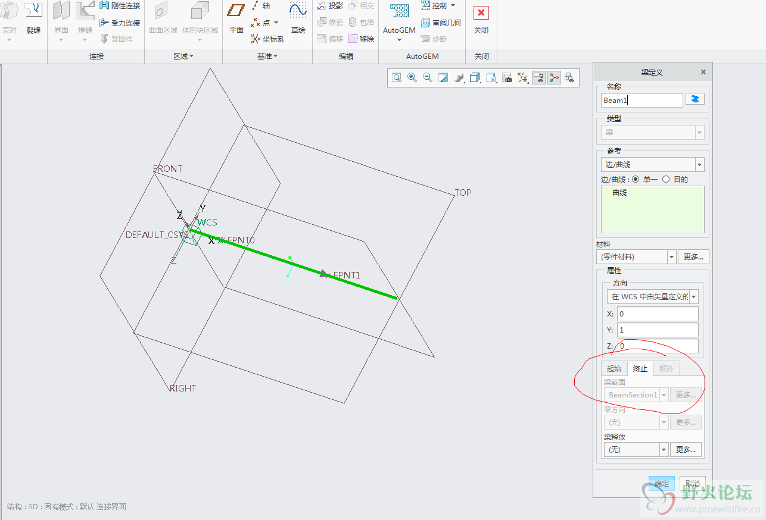Toggle simulation display visibility icon
The image size is (766, 520).
[x=539, y=78]
